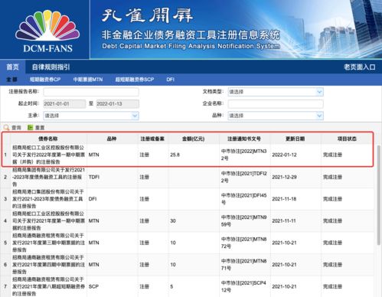The width and height of the screenshot is (382, 297).
Task: Open the 主承 dropdown
Action: (91, 116)
